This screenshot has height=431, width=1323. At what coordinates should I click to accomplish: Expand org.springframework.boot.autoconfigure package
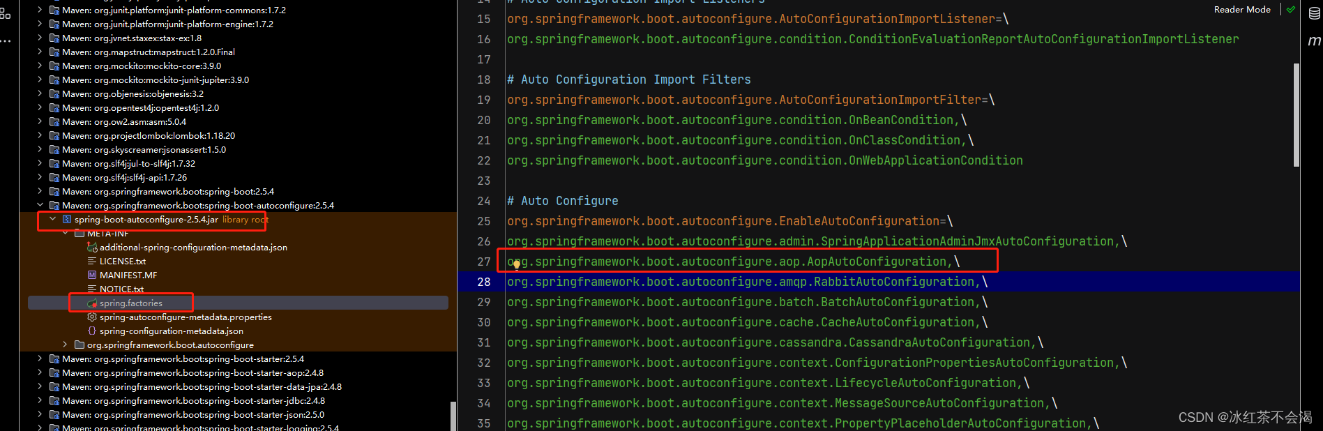(x=65, y=345)
